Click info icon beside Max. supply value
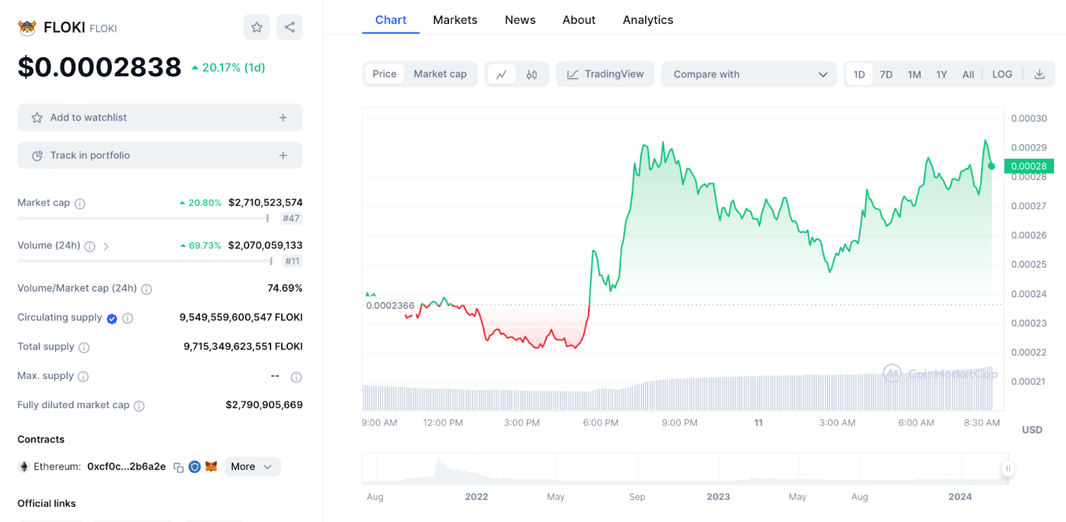Image resolution: width=1066 pixels, height=522 pixels. (x=296, y=378)
